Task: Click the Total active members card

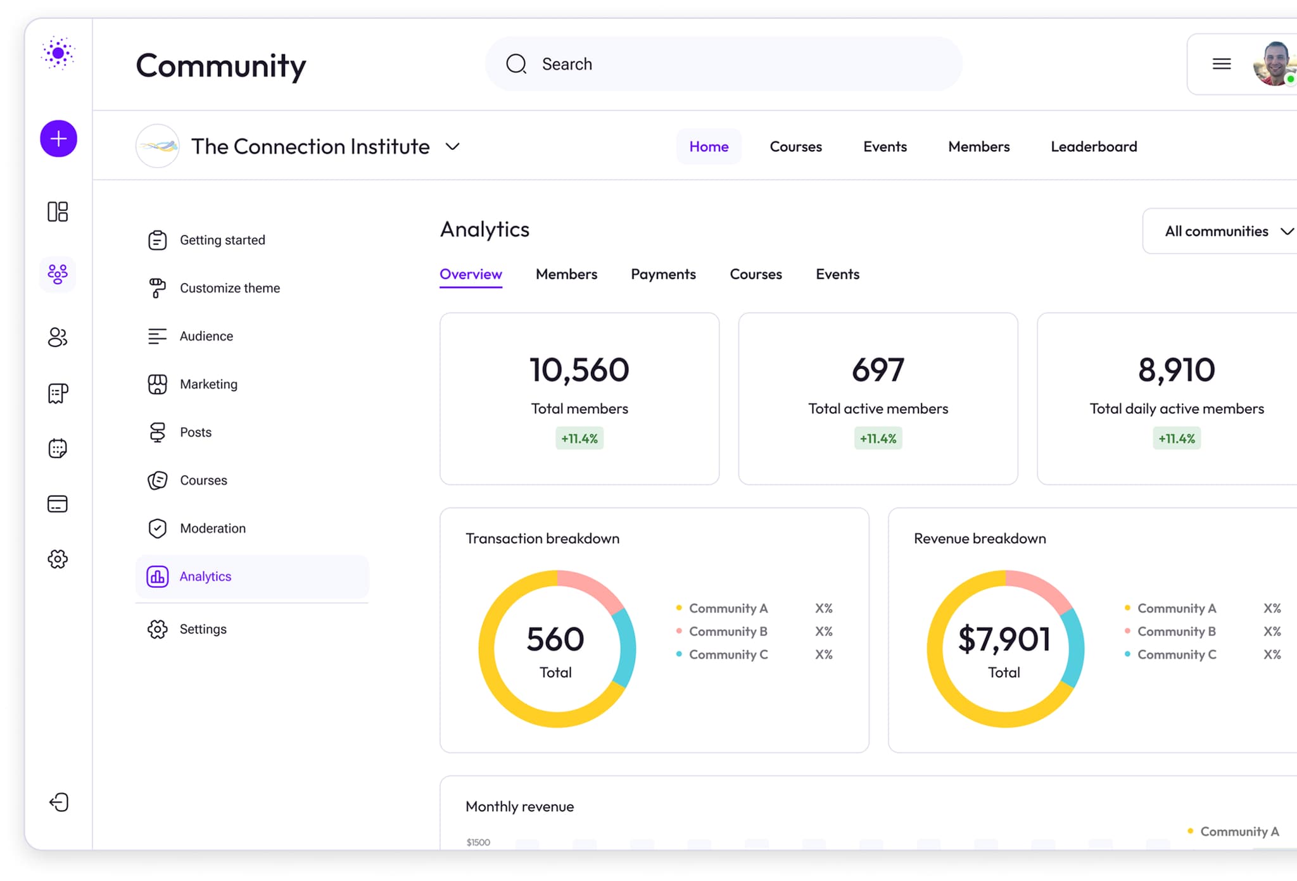Action: (x=878, y=399)
